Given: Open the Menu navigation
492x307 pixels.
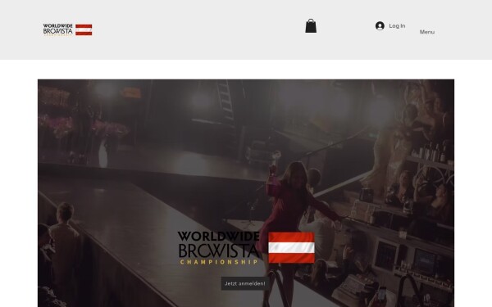Looking at the screenshot, I should click(427, 32).
